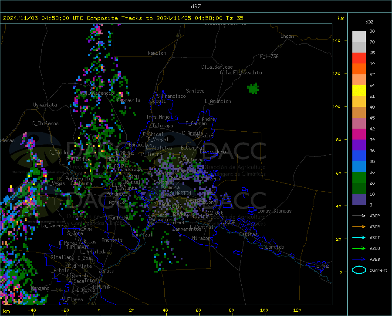
Task: Click the Uspallata label on map
Action: pos(45,105)
